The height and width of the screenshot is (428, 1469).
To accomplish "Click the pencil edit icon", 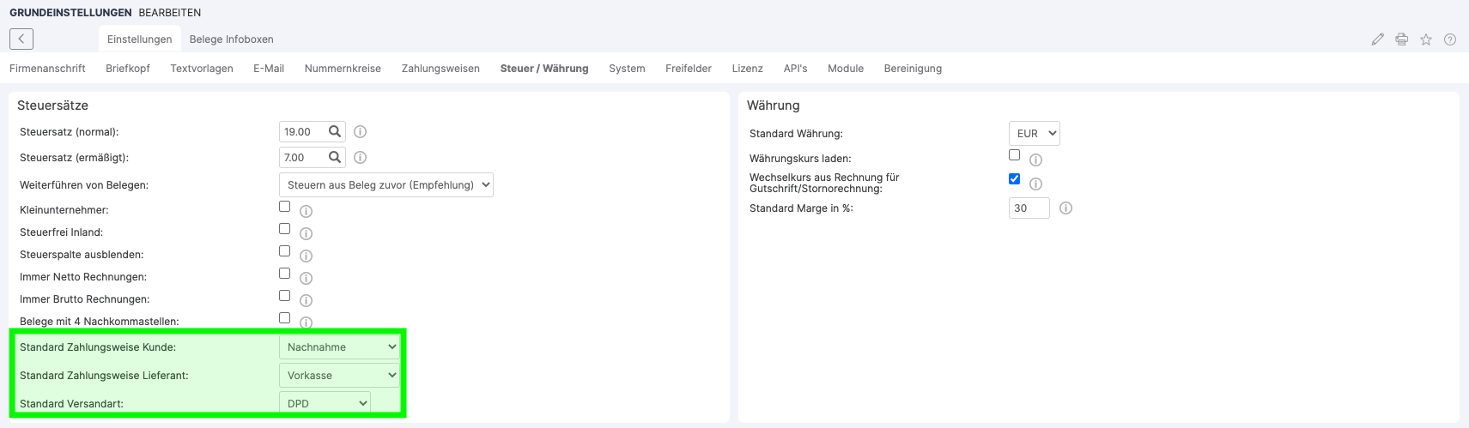I will 1377,39.
